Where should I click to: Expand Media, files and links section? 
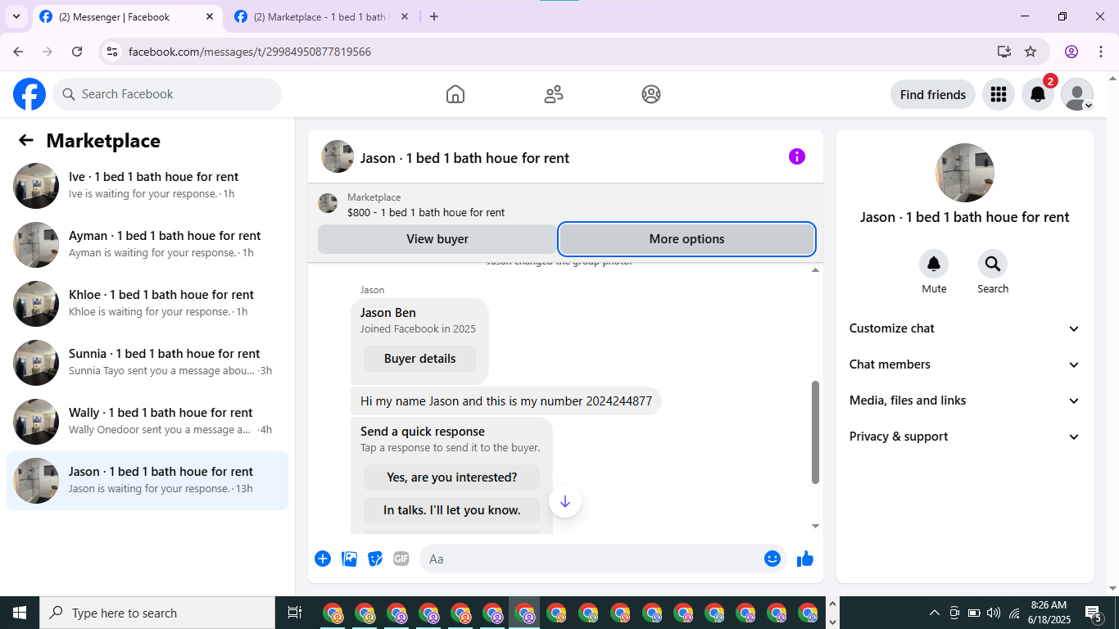pyautogui.click(x=965, y=400)
